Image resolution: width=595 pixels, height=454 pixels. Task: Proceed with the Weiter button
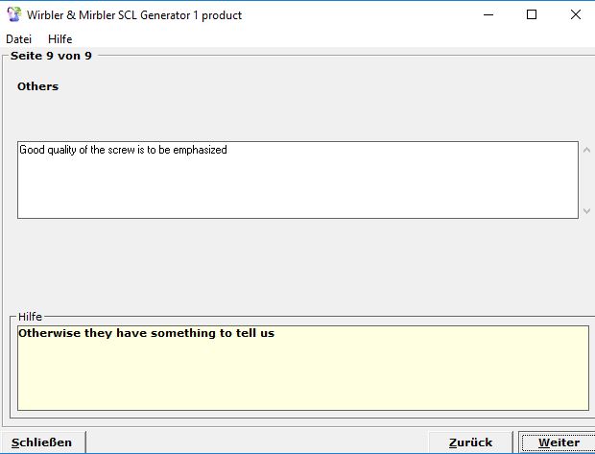(x=559, y=442)
